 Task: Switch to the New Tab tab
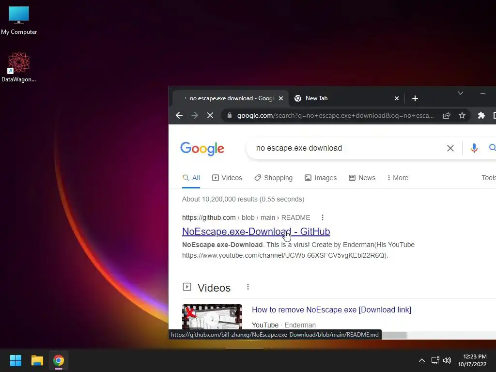[346, 98]
